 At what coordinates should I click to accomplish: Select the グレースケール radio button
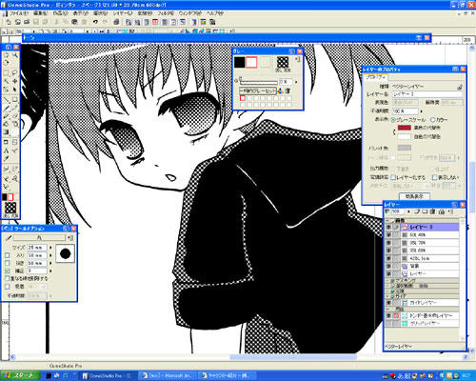click(x=393, y=120)
